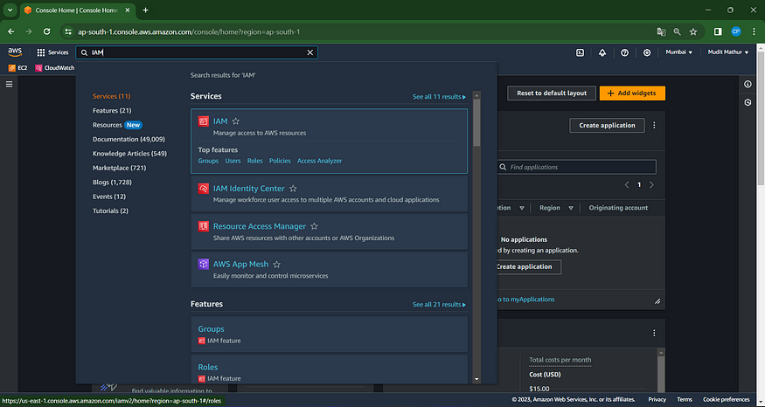Open the IAM service link
This screenshot has height=407, width=765.
tap(220, 121)
